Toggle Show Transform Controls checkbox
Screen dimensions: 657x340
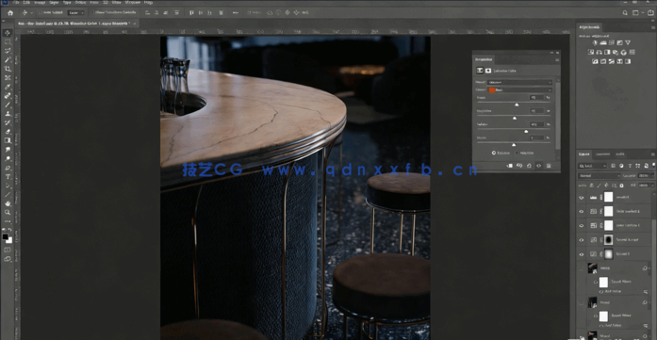click(x=93, y=13)
